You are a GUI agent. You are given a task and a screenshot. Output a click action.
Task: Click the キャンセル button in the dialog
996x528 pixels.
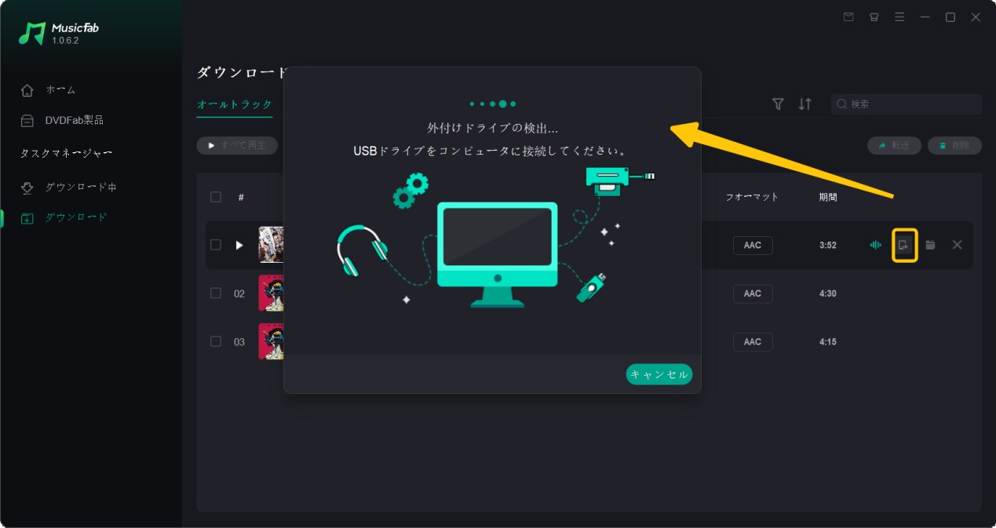pos(659,374)
